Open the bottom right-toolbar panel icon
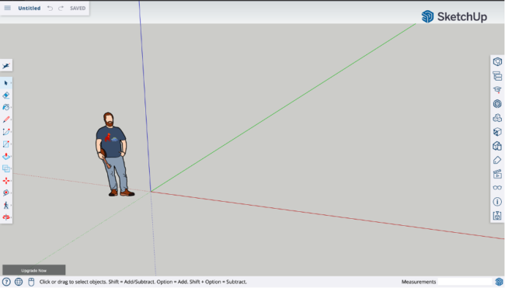Screen dimensions: 505x288 tap(497, 216)
